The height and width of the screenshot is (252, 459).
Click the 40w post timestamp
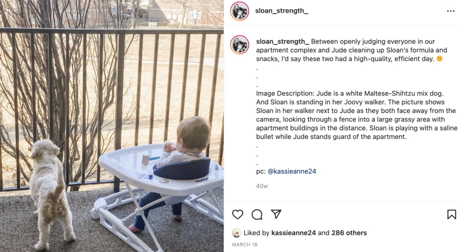click(262, 186)
